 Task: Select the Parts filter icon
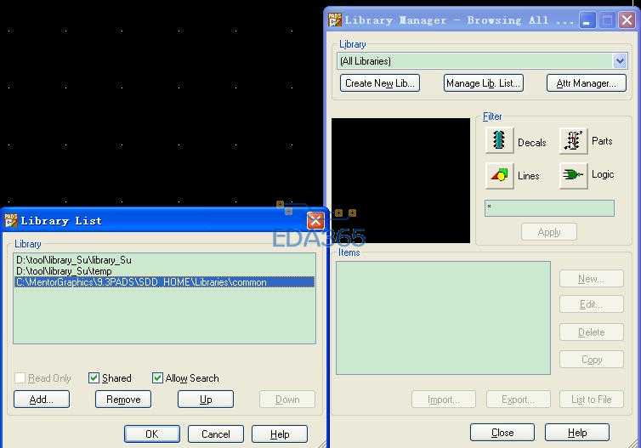coord(573,140)
